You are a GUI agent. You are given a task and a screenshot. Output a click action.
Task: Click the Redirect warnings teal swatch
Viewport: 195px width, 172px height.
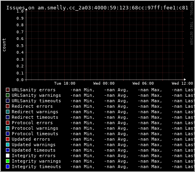tap(7, 112)
